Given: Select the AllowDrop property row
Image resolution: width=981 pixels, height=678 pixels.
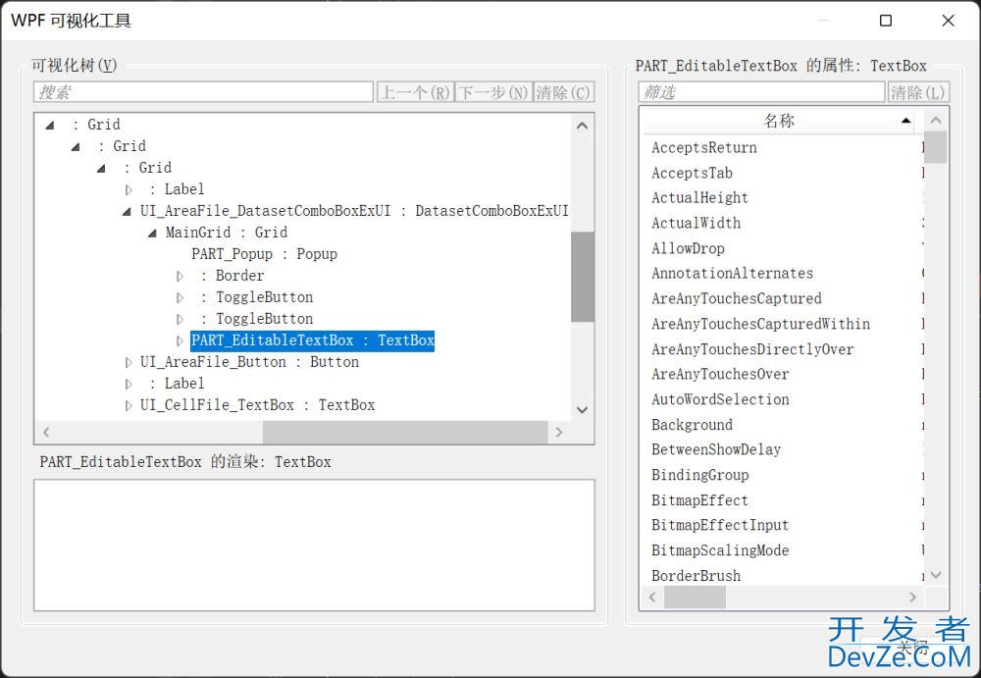Looking at the screenshot, I should point(783,248).
